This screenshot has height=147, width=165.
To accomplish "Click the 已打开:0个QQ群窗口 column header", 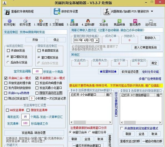I will point(87,95).
